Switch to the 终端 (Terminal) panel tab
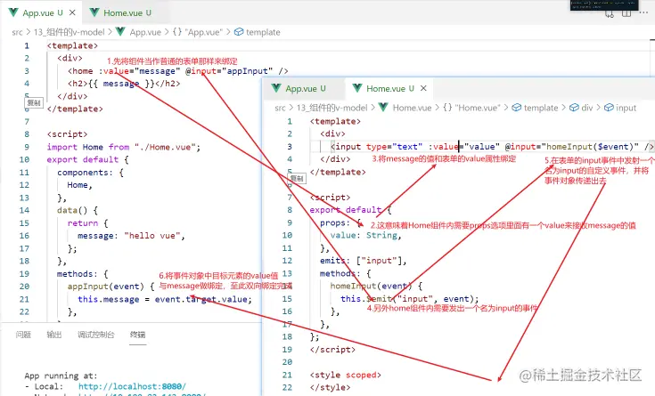This screenshot has height=396, width=655. [138, 335]
